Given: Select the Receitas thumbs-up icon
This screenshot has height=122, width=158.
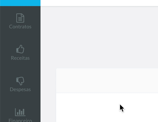Looking at the screenshot, I should coord(20,49).
